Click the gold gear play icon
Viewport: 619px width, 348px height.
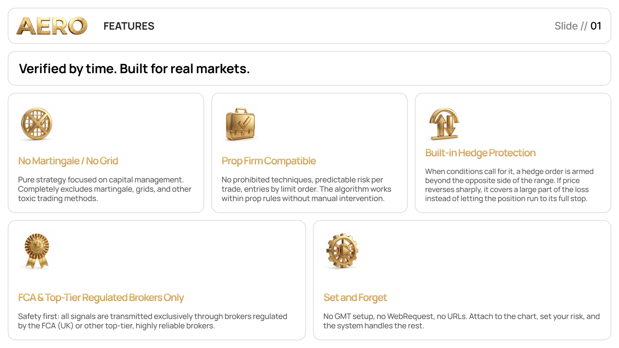342,251
